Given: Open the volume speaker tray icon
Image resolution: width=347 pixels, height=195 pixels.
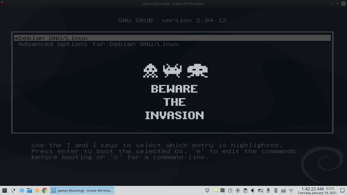Looking at the screenshot, I should coord(253,190).
